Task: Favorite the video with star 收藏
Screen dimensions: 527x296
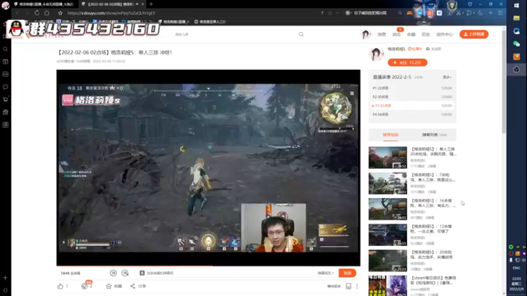Action: coord(113,286)
